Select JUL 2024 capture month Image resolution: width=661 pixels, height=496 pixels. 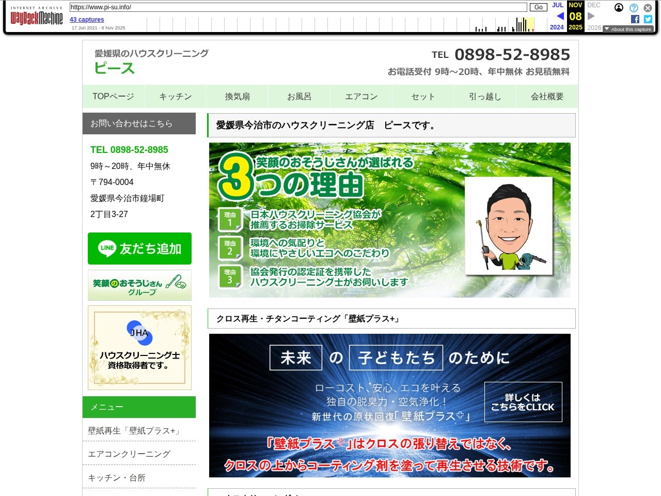tap(557, 5)
